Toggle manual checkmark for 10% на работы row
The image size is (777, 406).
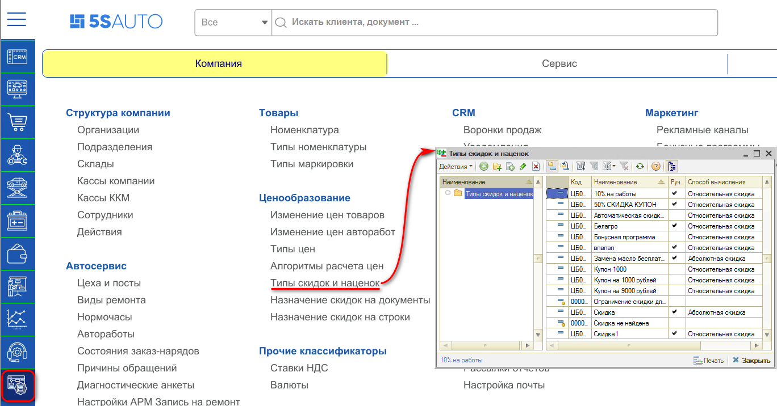tap(674, 193)
